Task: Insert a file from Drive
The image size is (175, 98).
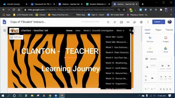Action: click(x=166, y=50)
